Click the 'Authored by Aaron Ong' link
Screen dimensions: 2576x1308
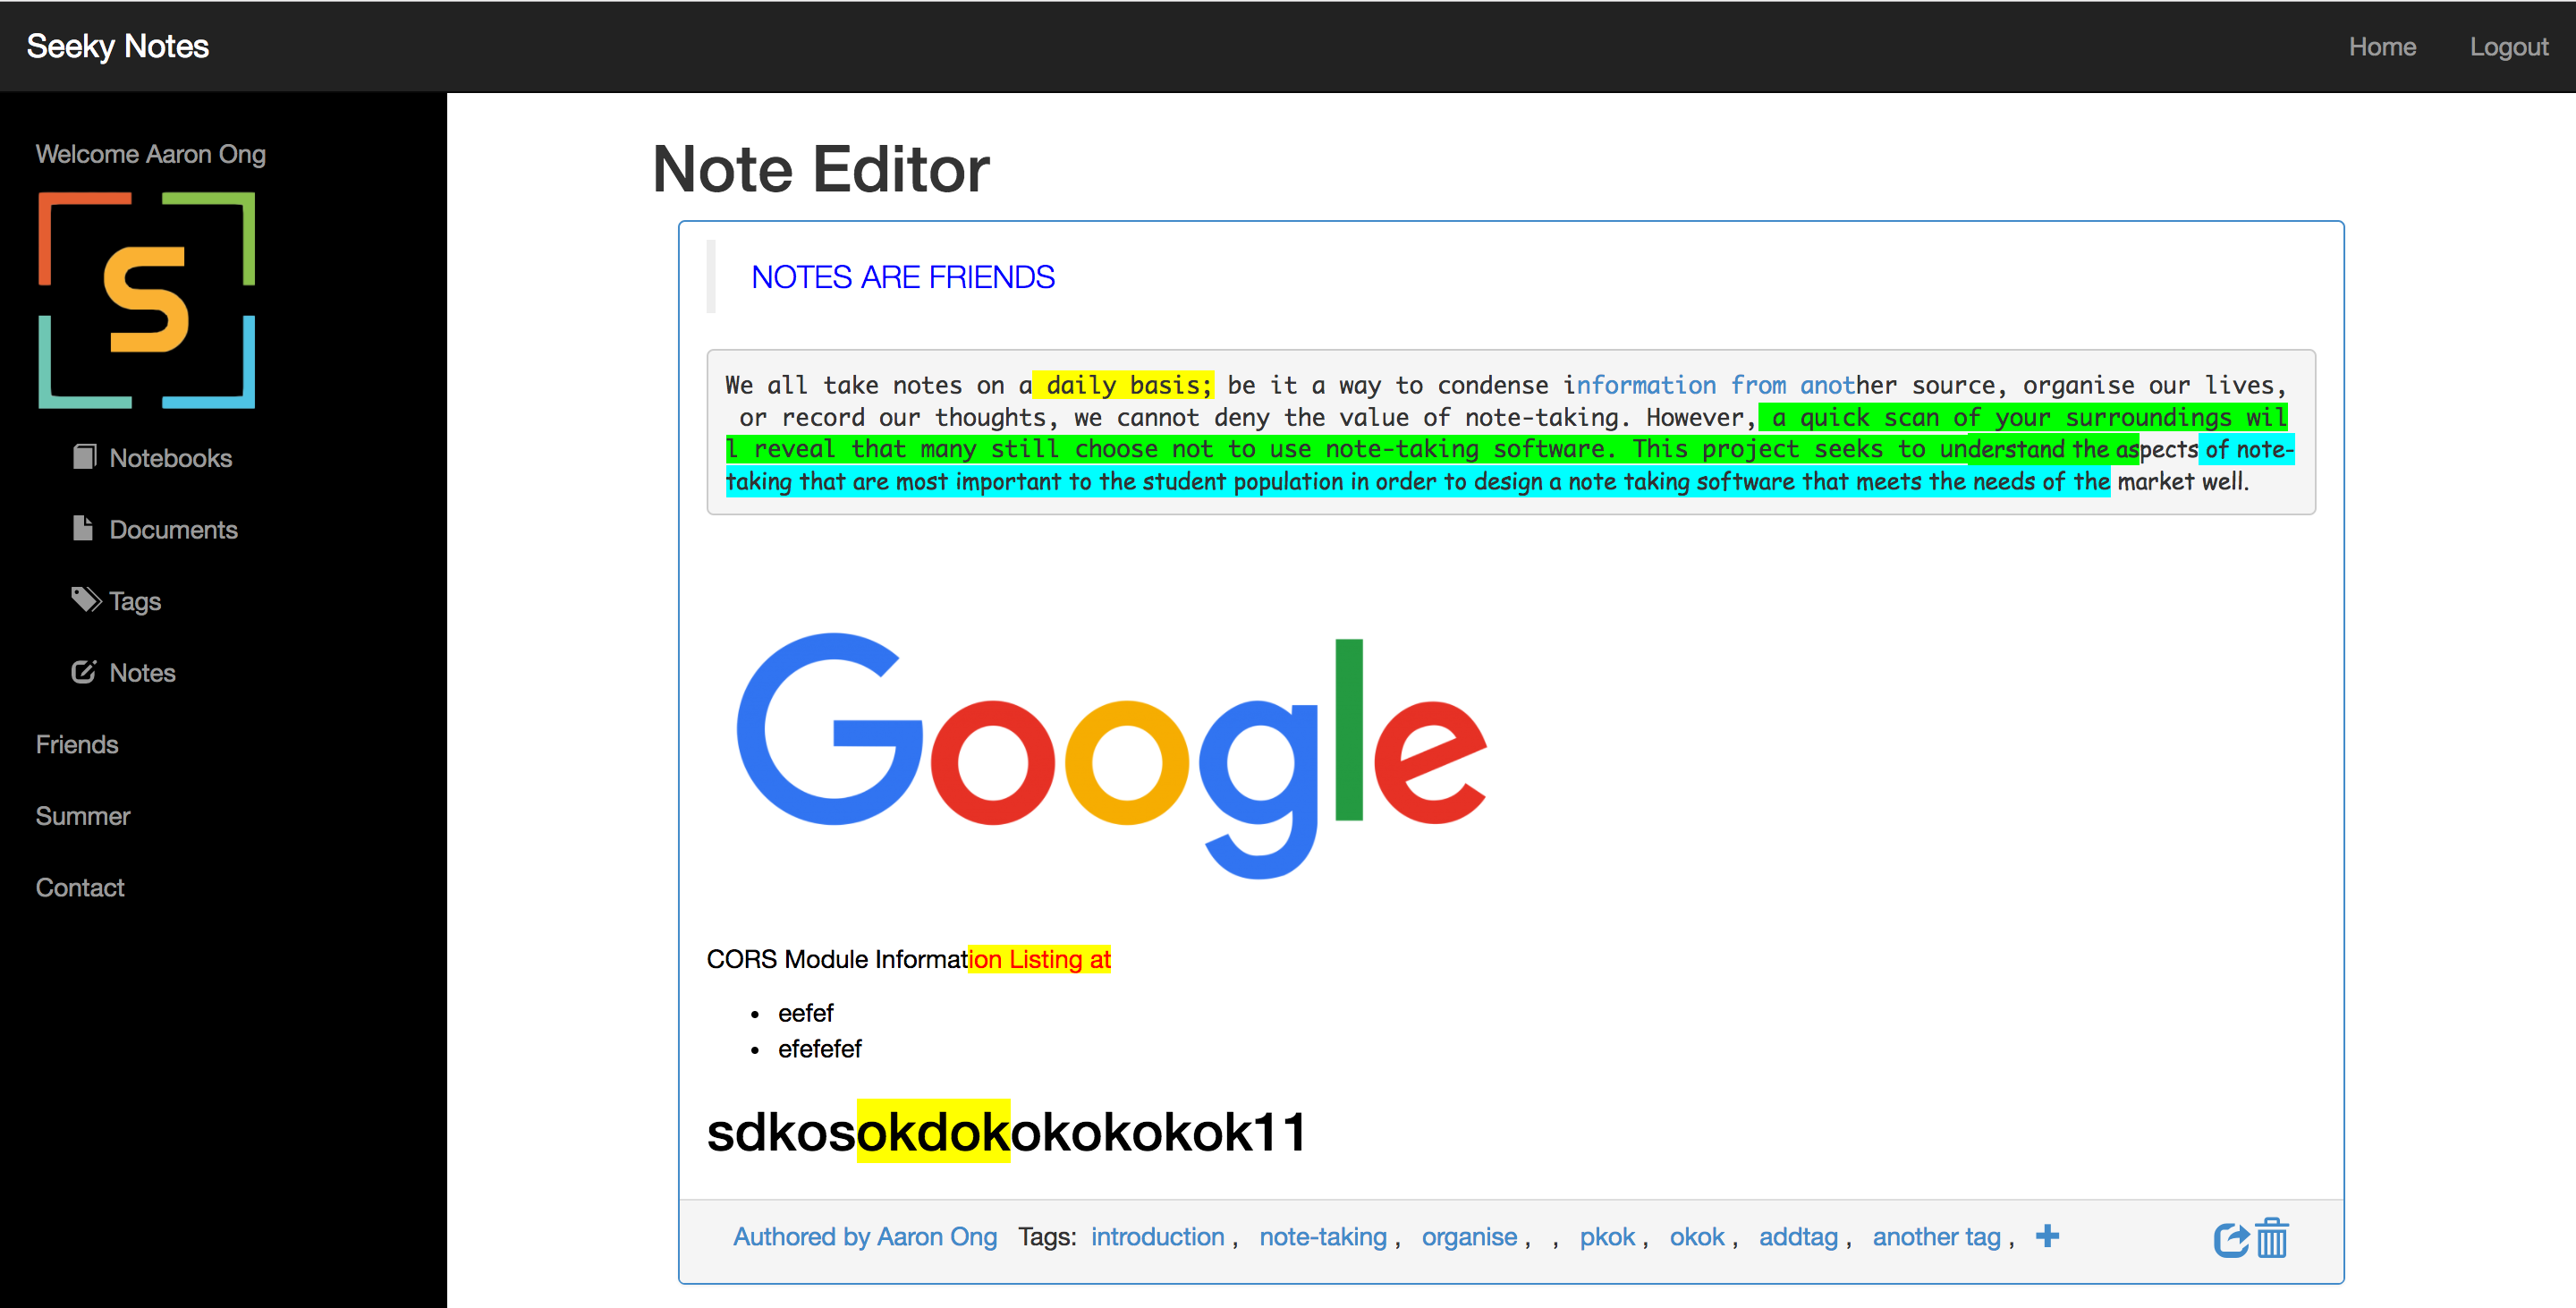865,1237
